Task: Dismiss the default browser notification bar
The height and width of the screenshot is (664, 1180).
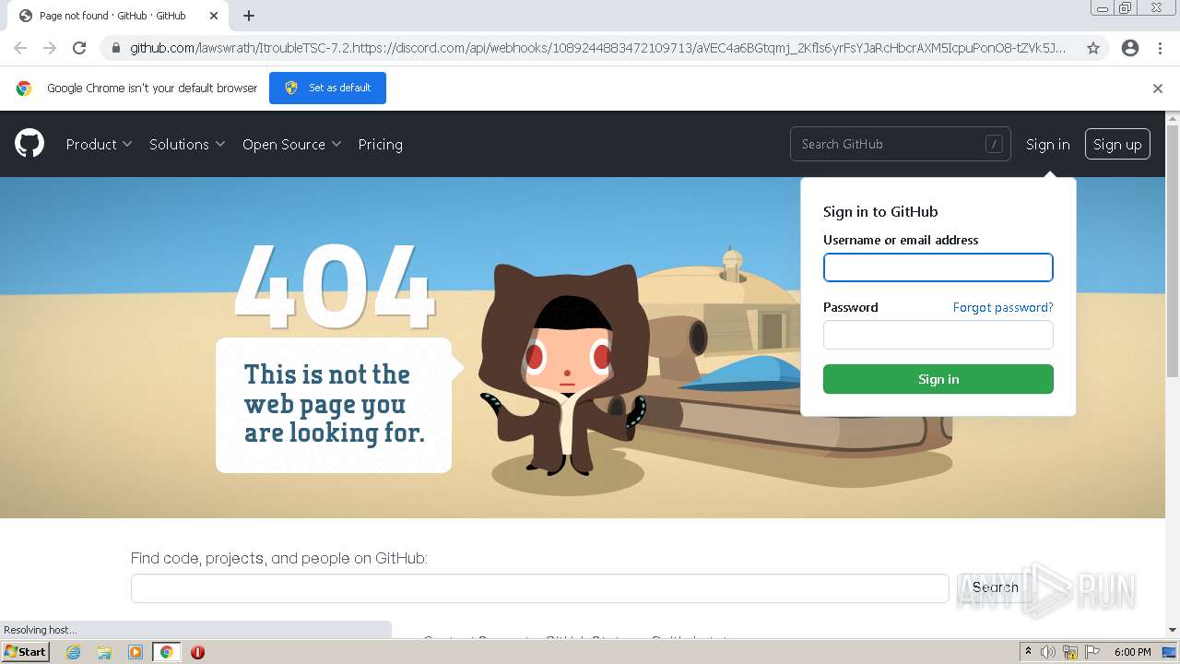Action: [1158, 89]
